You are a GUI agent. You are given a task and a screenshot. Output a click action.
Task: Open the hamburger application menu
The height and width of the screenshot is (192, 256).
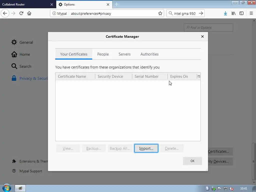[x=251, y=13]
